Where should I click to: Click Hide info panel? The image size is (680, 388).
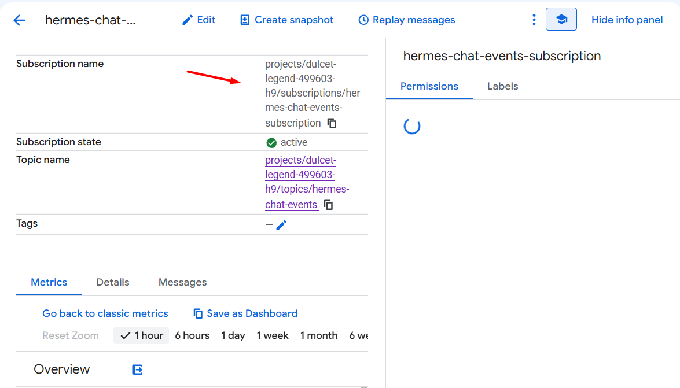coord(627,20)
